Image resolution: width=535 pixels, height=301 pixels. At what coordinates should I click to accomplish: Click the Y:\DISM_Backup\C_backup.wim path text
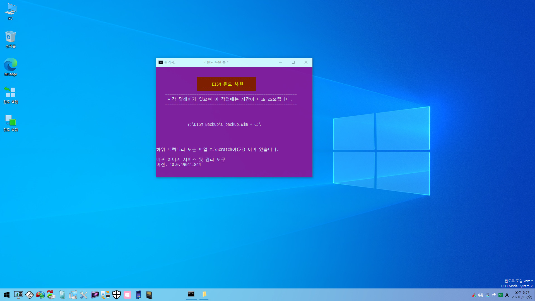tap(218, 124)
